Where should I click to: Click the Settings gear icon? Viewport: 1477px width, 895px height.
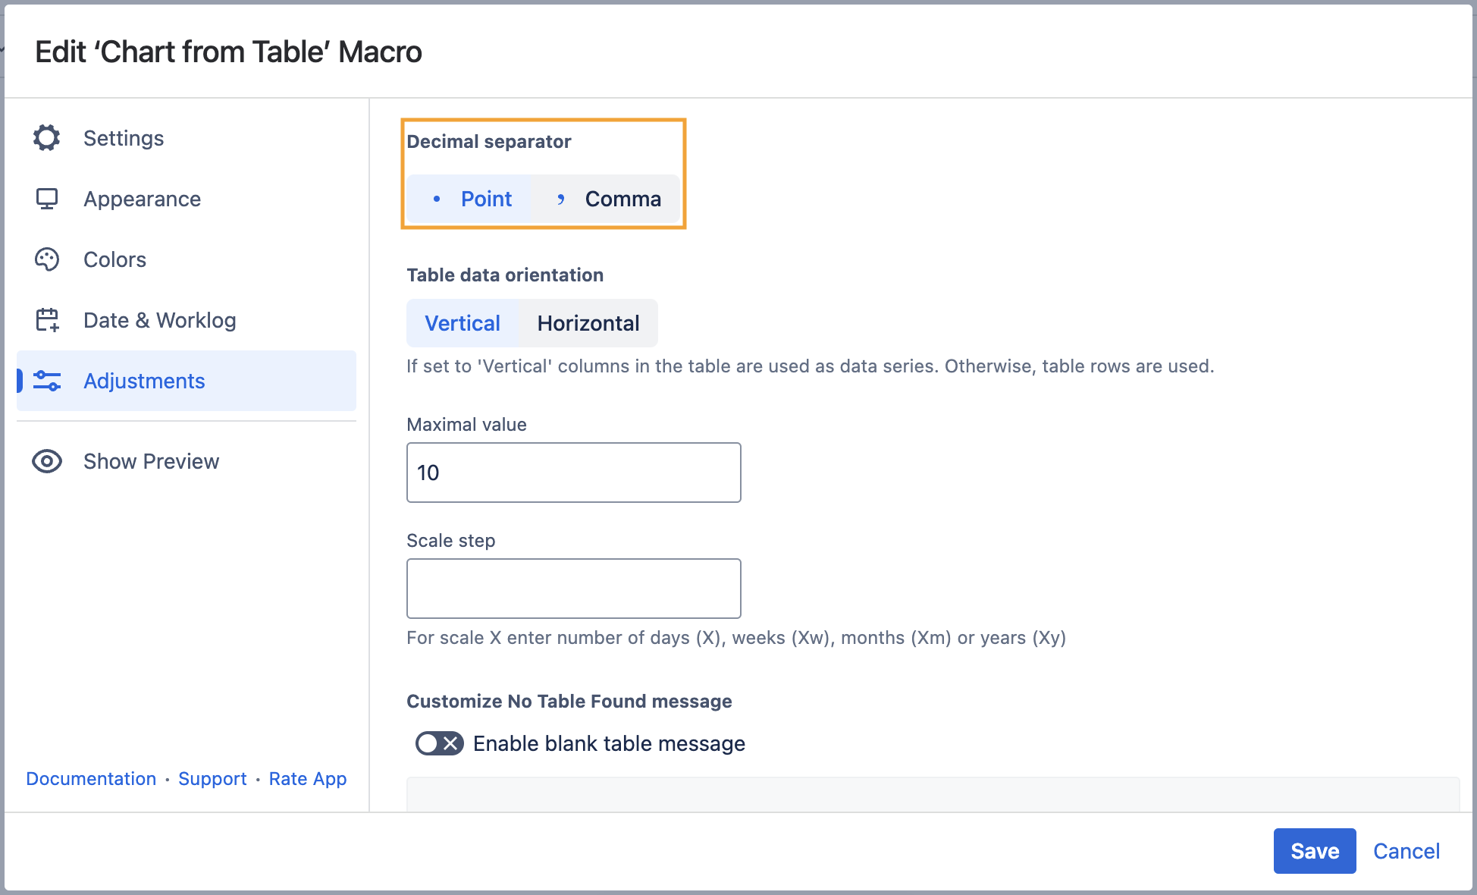(46, 138)
